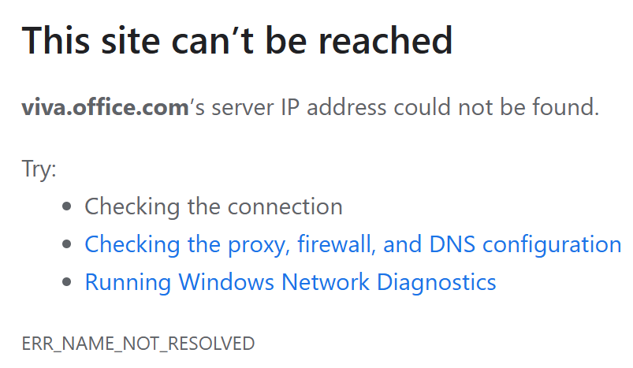Click the bullet beside the proxy and firewall link
Image resolution: width=633 pixels, height=368 pixels.
pyautogui.click(x=68, y=245)
